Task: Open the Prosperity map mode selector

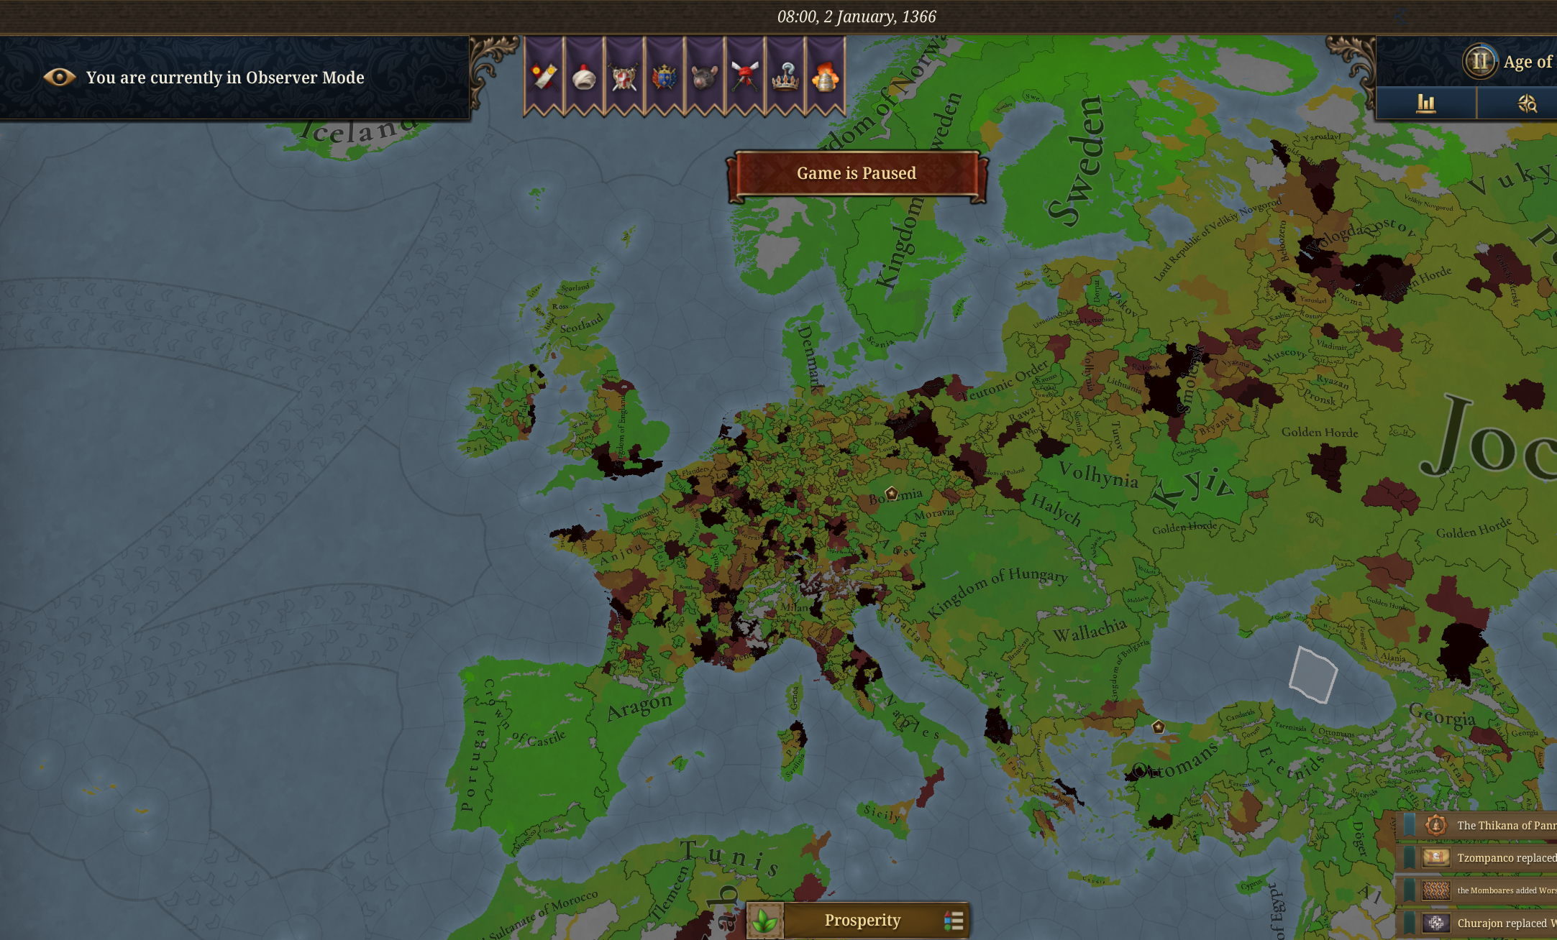Action: 862,921
